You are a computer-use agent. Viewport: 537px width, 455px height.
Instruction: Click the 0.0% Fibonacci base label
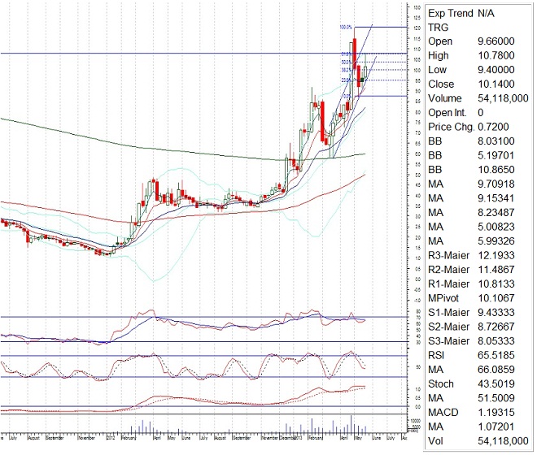point(347,96)
